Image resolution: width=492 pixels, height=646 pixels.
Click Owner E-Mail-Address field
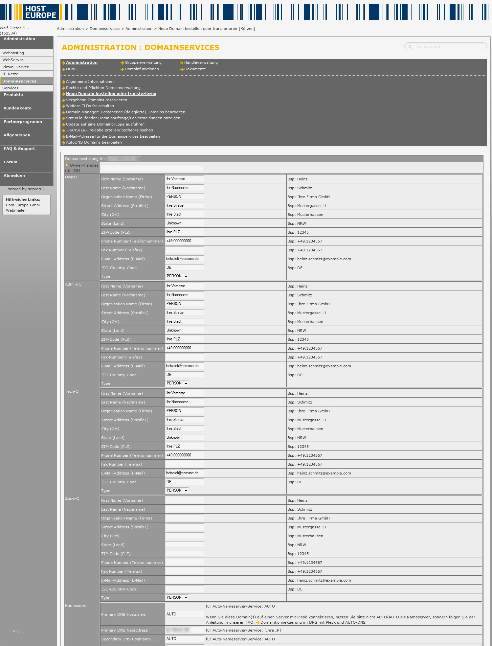[x=184, y=259]
